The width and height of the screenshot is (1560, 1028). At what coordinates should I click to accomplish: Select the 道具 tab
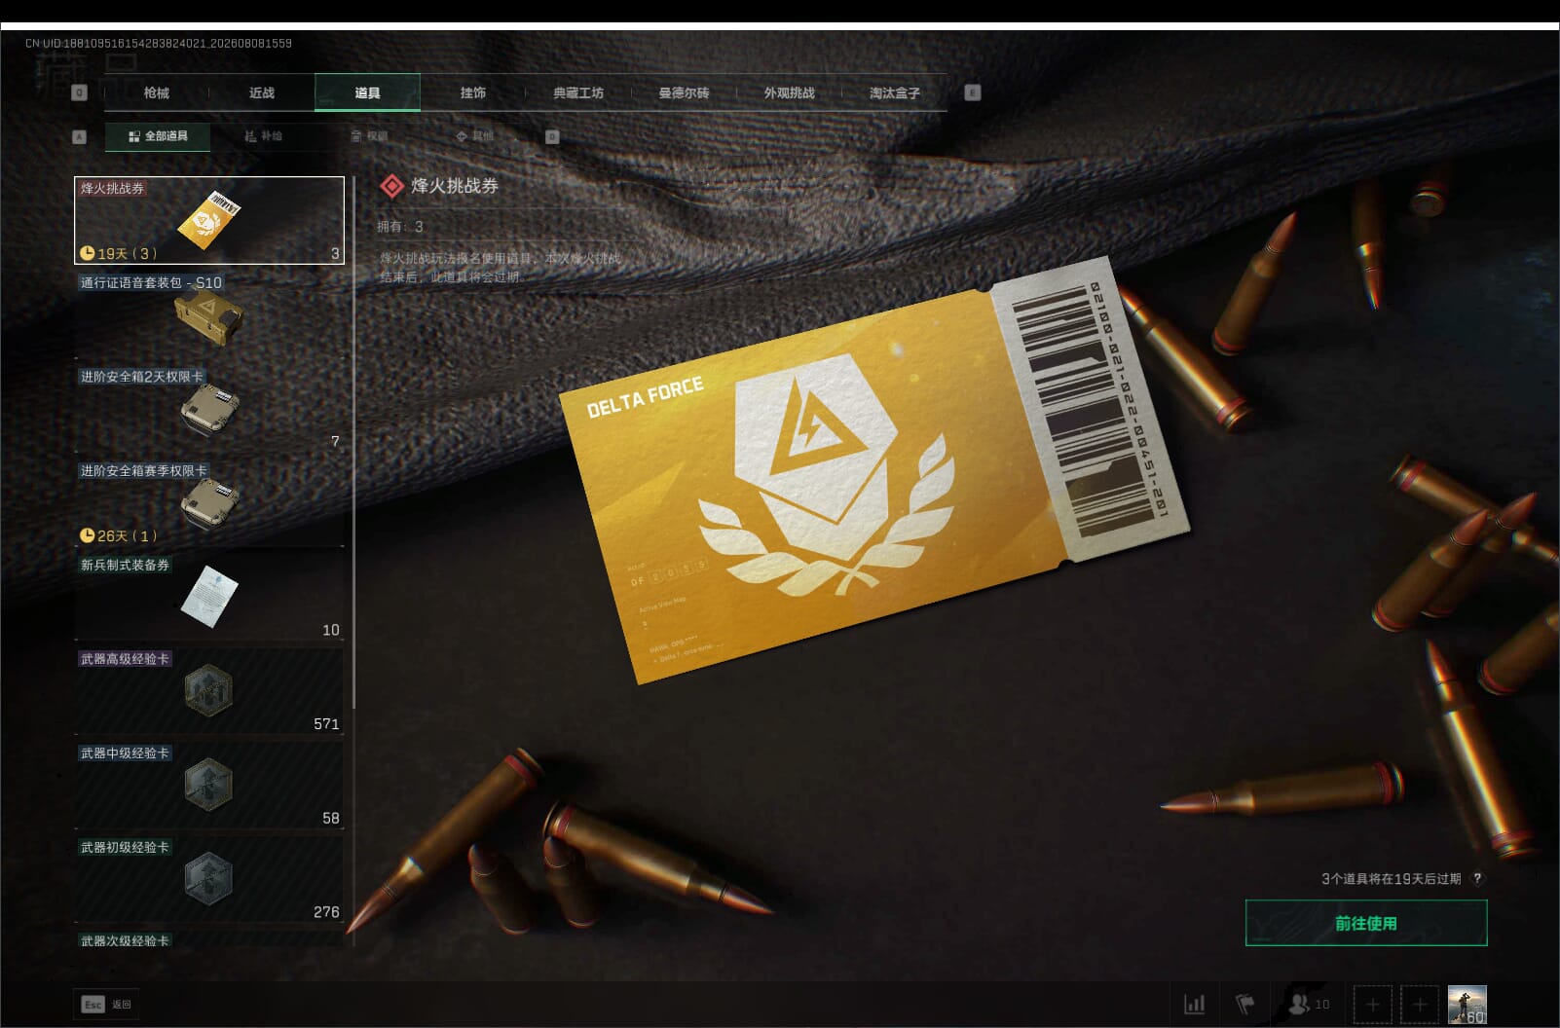tap(367, 92)
